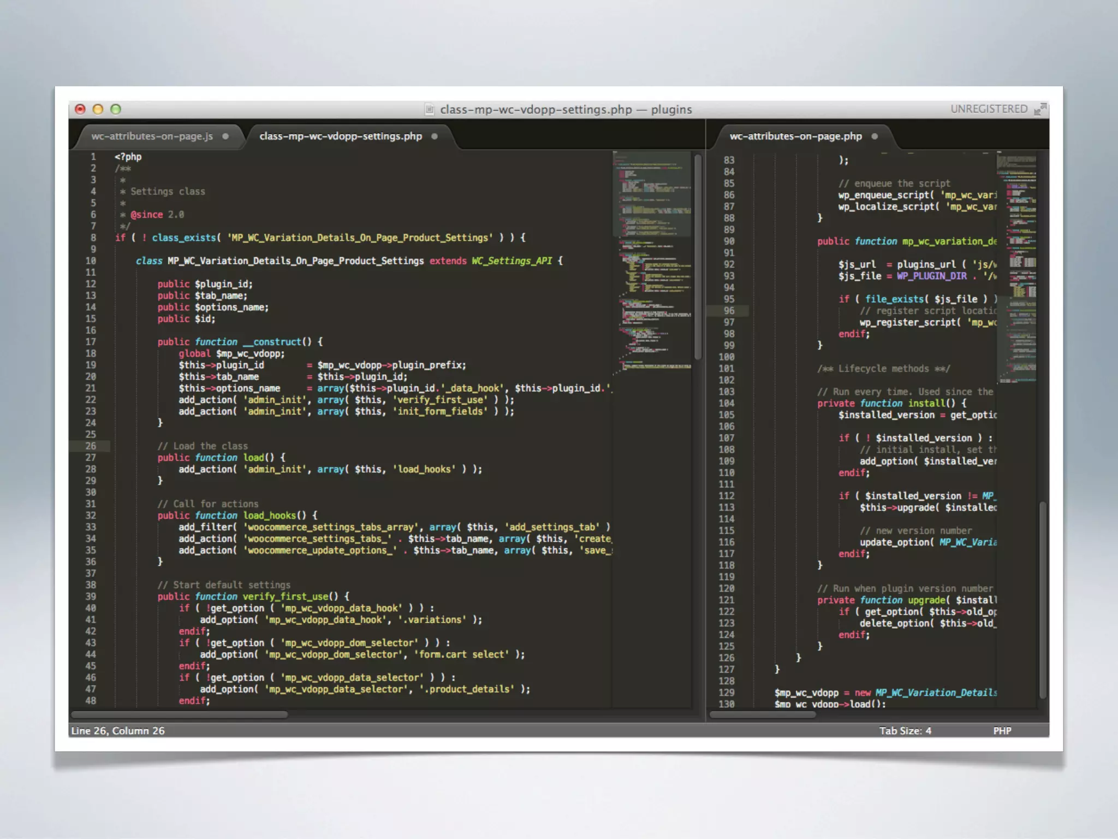Click the Line 26, Column 26 status text
This screenshot has height=839, width=1118.
click(x=118, y=731)
